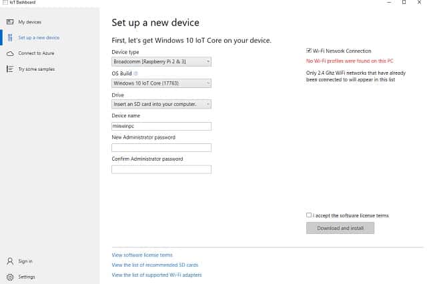This screenshot has width=427, height=284.
Task: Click the My devices sidebar icon
Action: 10,22
